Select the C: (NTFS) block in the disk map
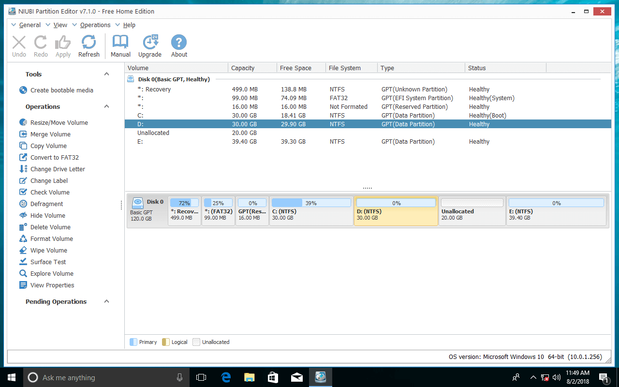The image size is (619, 387). pyautogui.click(x=311, y=211)
